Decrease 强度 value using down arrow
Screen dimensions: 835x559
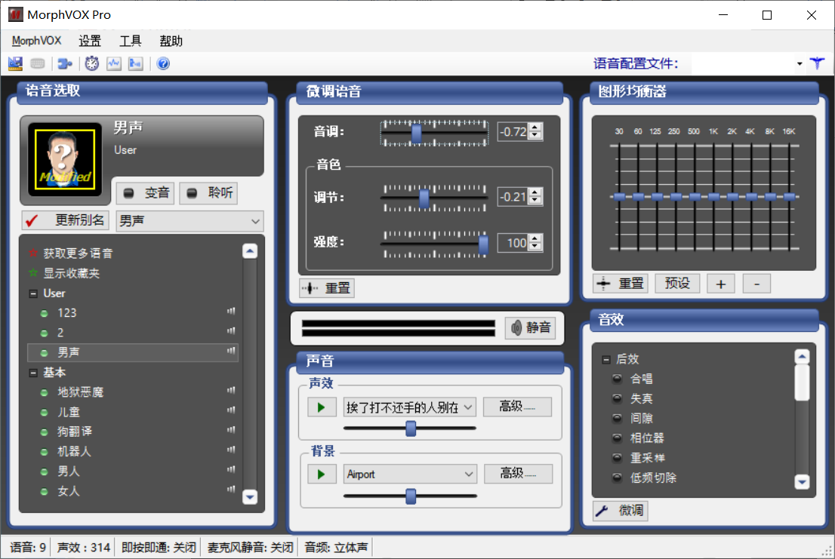pyautogui.click(x=535, y=247)
